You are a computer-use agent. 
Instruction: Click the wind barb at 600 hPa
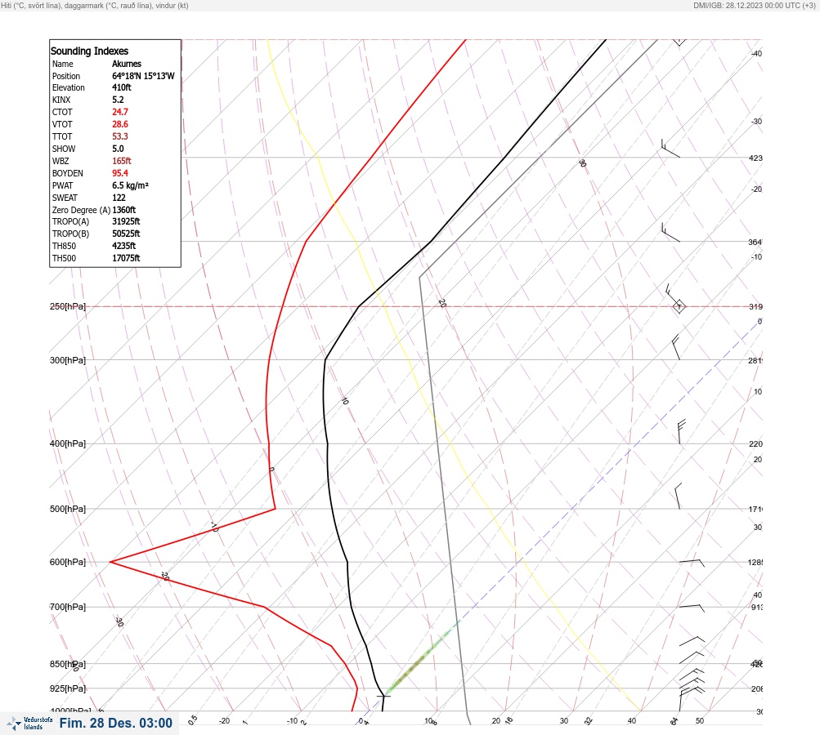[692, 563]
